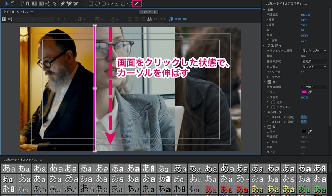Select the Rounded Corner Rectangle tool

point(104,4)
